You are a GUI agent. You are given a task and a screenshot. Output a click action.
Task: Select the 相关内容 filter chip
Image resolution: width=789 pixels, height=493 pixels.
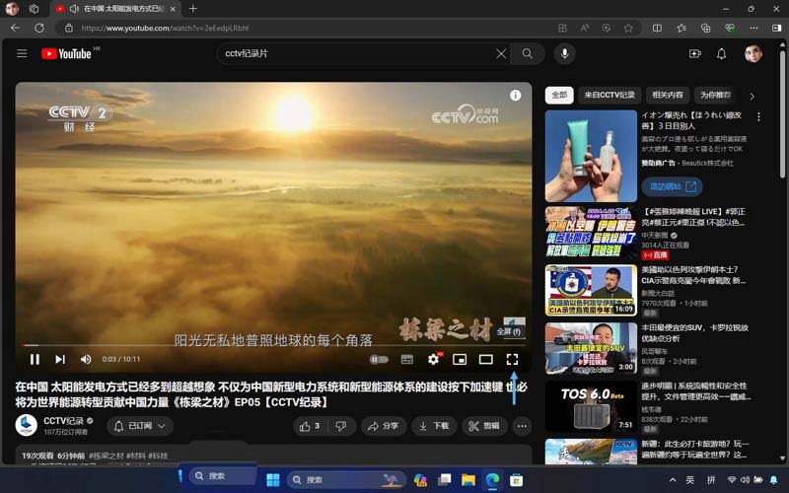667,96
